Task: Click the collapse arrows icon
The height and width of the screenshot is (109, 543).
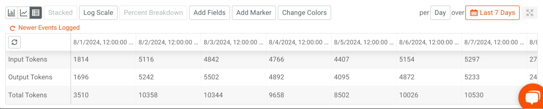Action: [x=529, y=13]
